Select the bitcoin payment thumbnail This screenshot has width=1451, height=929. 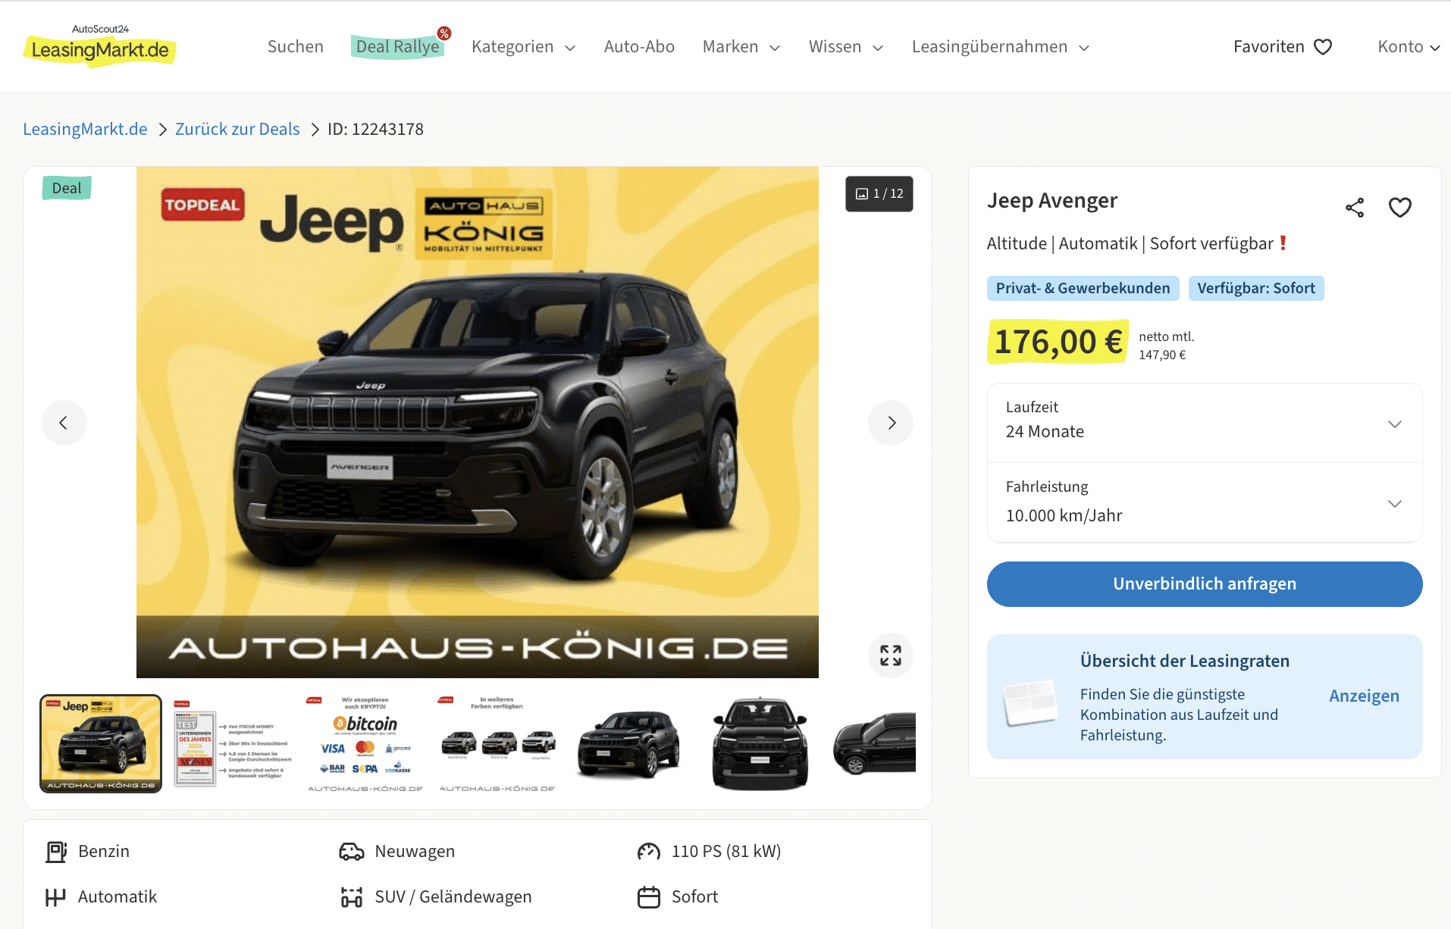365,744
